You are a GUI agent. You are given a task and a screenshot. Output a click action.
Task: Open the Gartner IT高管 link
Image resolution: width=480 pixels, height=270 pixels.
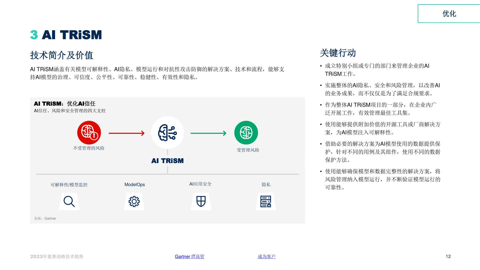point(189,256)
